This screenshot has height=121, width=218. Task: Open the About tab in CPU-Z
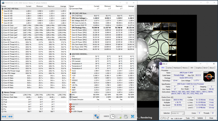212,68
